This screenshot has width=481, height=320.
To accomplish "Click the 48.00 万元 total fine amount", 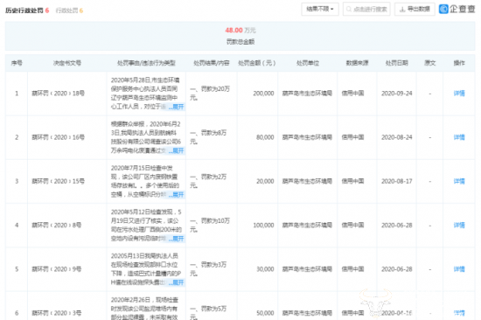I will click(x=240, y=31).
